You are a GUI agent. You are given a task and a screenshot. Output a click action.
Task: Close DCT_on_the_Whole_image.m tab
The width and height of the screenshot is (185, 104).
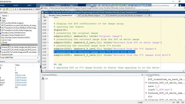click(x=103, y=15)
